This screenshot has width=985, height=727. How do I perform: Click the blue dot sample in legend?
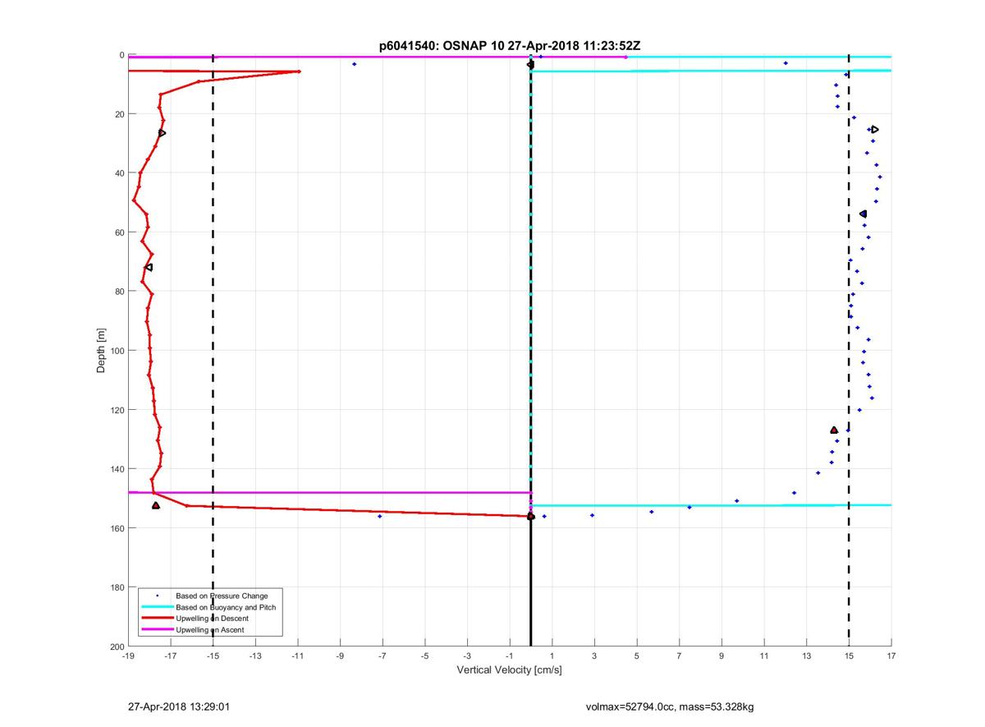click(157, 596)
